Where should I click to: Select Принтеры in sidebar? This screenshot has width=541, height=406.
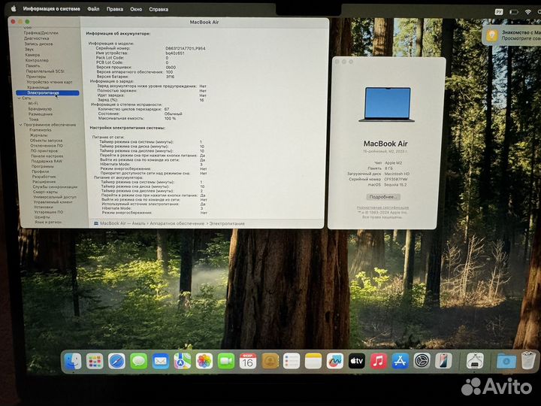(36, 77)
